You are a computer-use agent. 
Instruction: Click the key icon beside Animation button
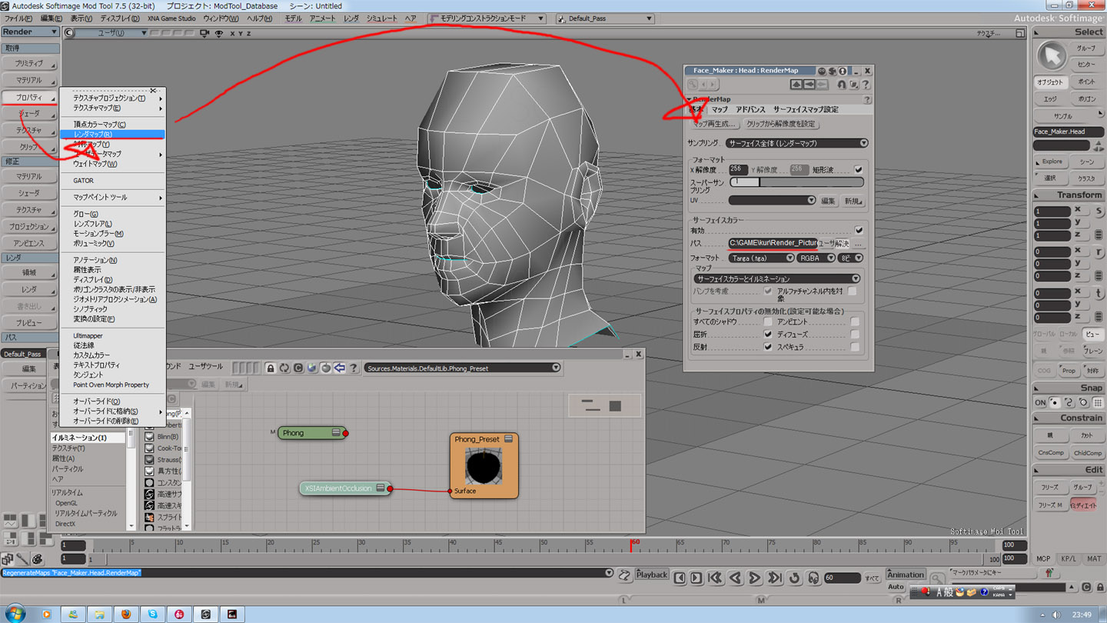click(x=937, y=577)
